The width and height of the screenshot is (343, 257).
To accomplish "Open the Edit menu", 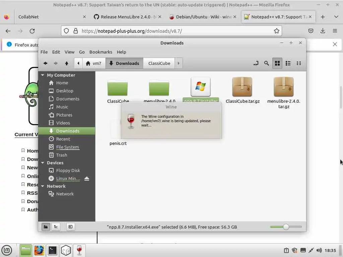I will pos(56,52).
